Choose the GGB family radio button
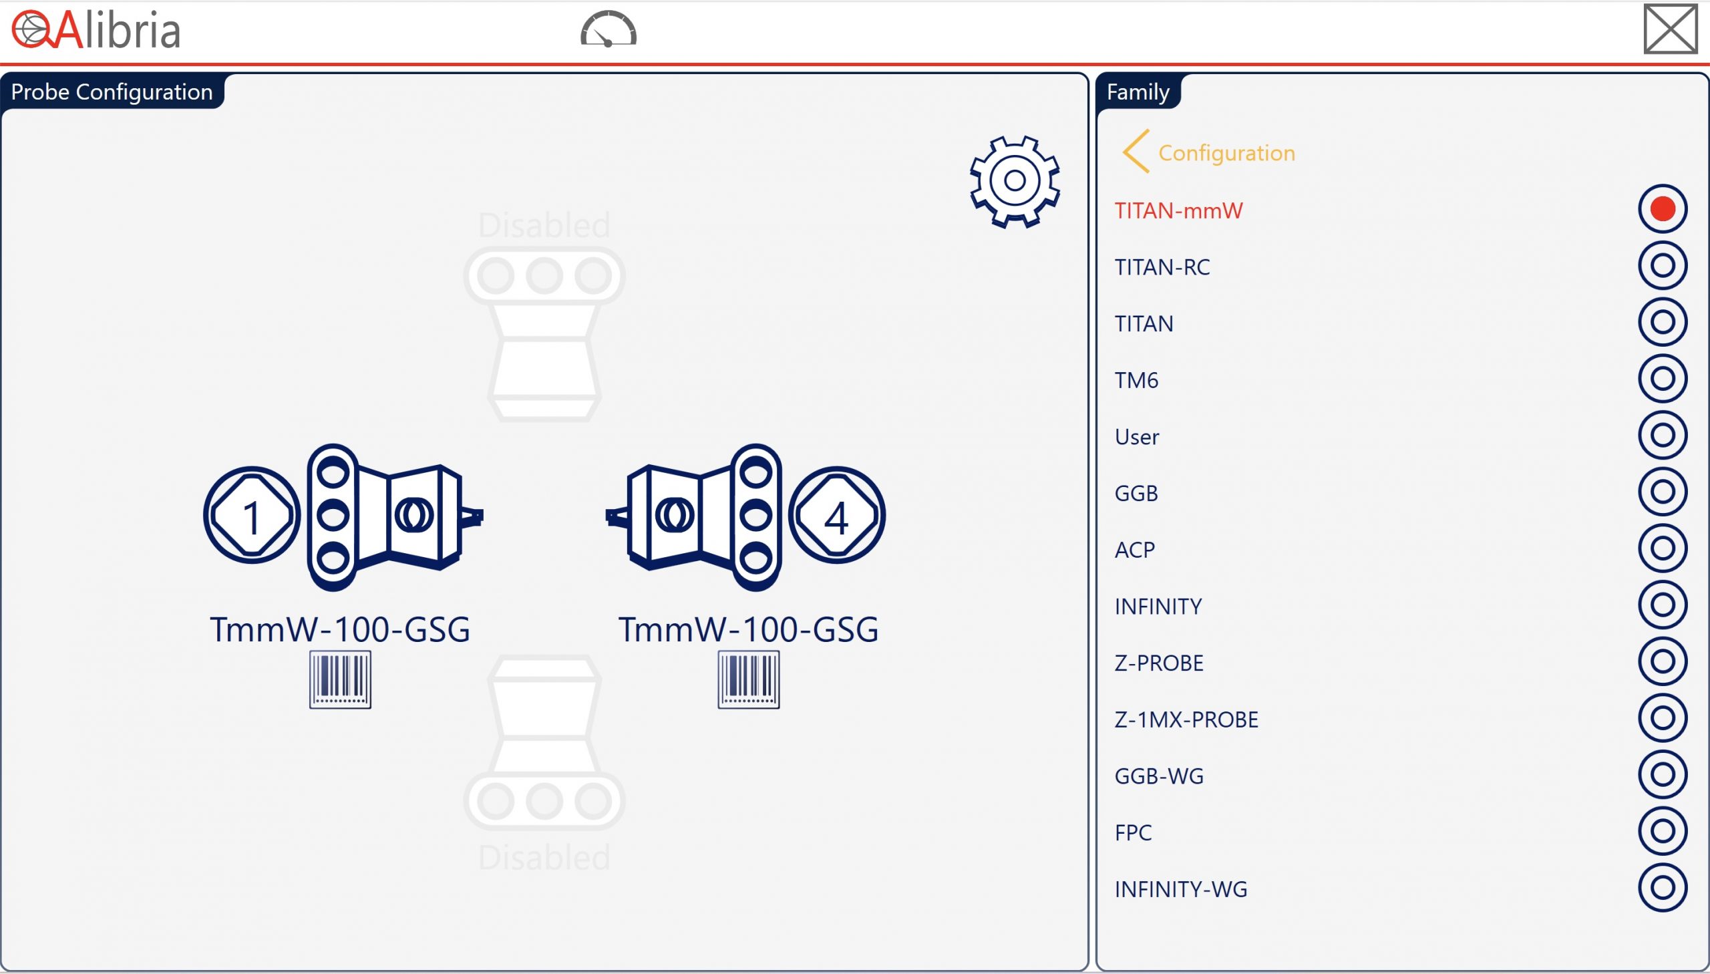Screen dimensions: 1710x974 [x=1662, y=492]
